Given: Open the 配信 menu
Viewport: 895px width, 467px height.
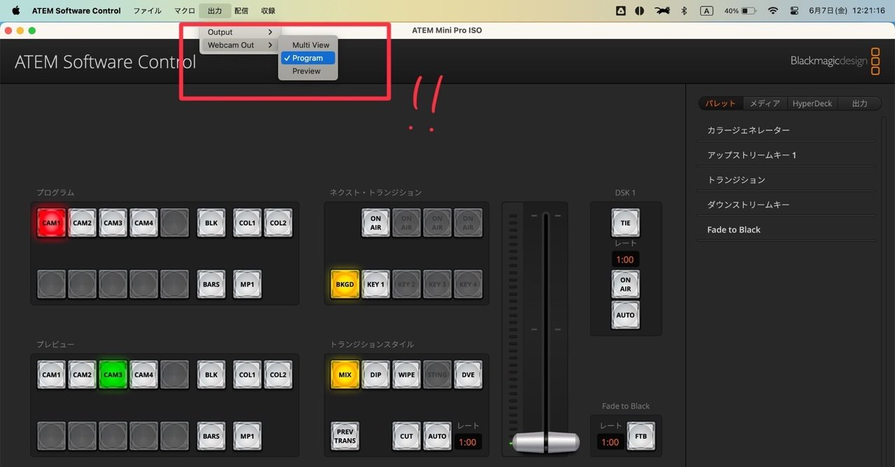Looking at the screenshot, I should [241, 10].
